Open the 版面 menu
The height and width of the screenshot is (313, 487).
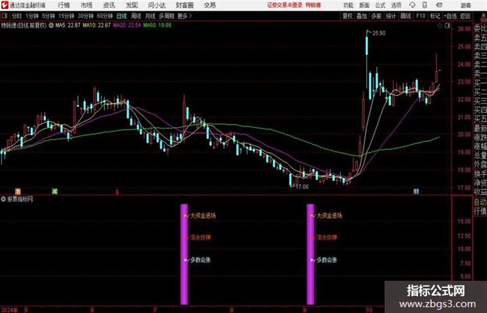click(364, 5)
